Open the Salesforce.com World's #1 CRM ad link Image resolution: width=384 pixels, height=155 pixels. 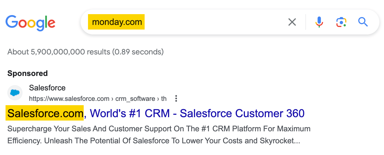pyautogui.click(x=156, y=113)
